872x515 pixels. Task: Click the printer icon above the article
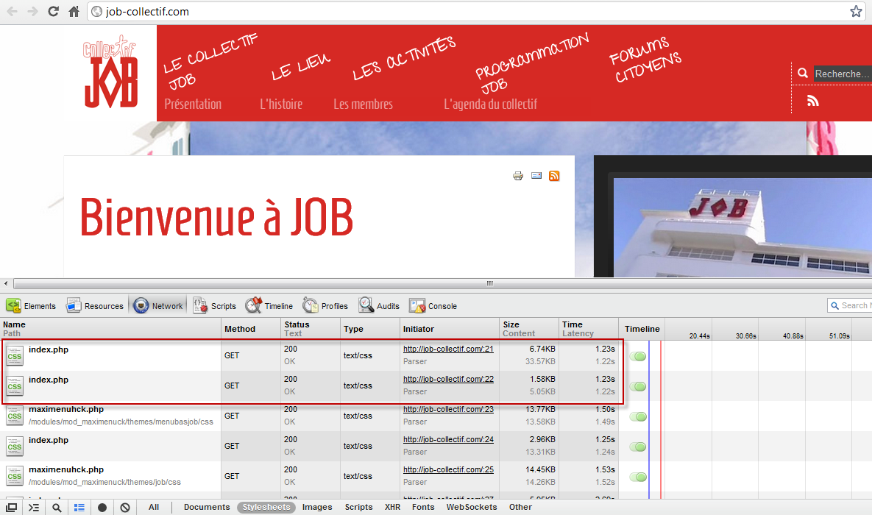tap(518, 176)
